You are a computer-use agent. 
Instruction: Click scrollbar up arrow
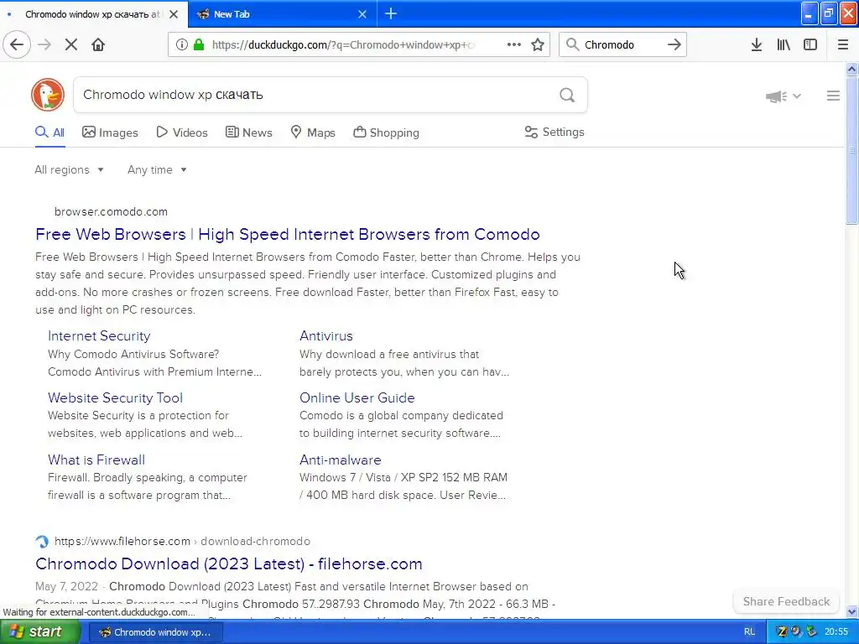click(x=852, y=69)
